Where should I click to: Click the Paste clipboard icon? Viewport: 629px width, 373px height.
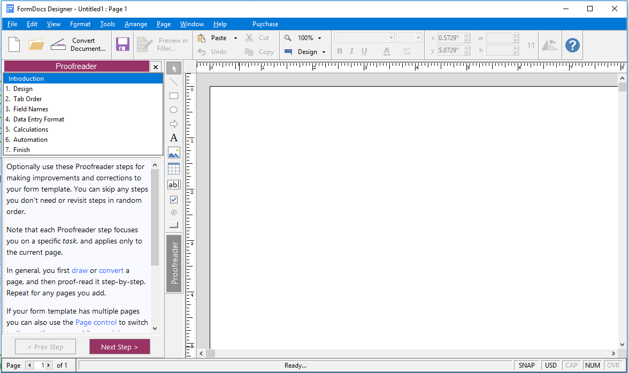[x=202, y=38]
